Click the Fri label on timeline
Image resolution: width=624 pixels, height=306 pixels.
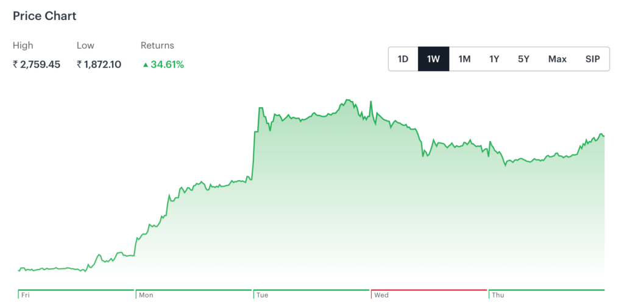tap(25, 295)
